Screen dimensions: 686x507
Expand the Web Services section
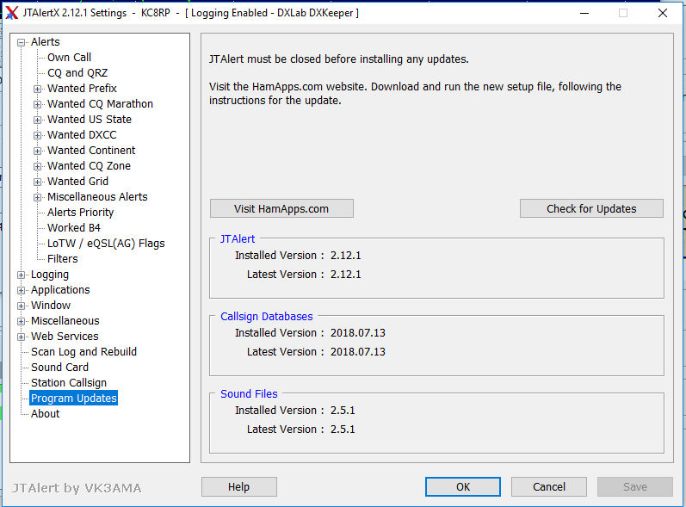[21, 337]
